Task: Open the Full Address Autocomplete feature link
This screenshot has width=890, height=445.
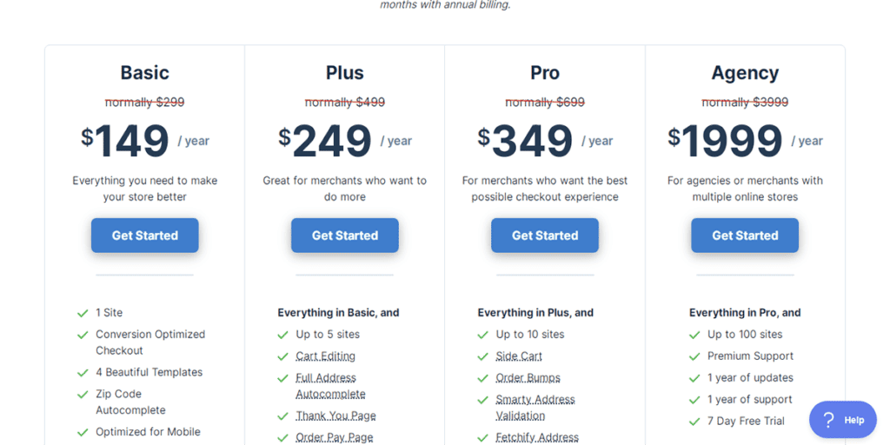Action: click(329, 386)
